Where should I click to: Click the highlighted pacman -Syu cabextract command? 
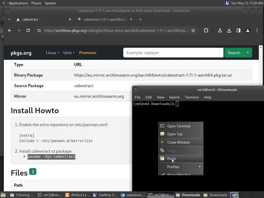(51, 156)
